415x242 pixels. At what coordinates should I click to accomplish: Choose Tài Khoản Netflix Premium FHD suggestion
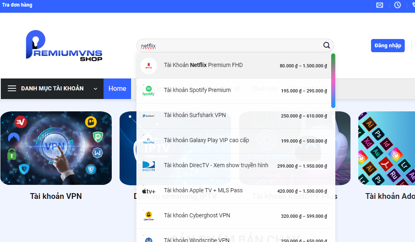click(203, 65)
